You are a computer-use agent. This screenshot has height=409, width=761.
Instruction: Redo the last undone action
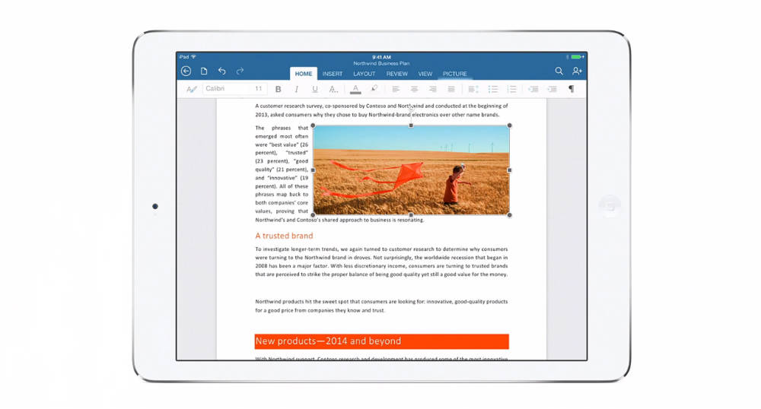[x=240, y=71]
